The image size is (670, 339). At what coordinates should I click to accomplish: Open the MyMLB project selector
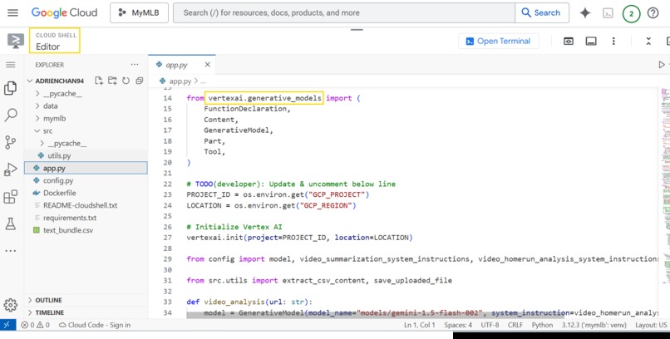[139, 12]
